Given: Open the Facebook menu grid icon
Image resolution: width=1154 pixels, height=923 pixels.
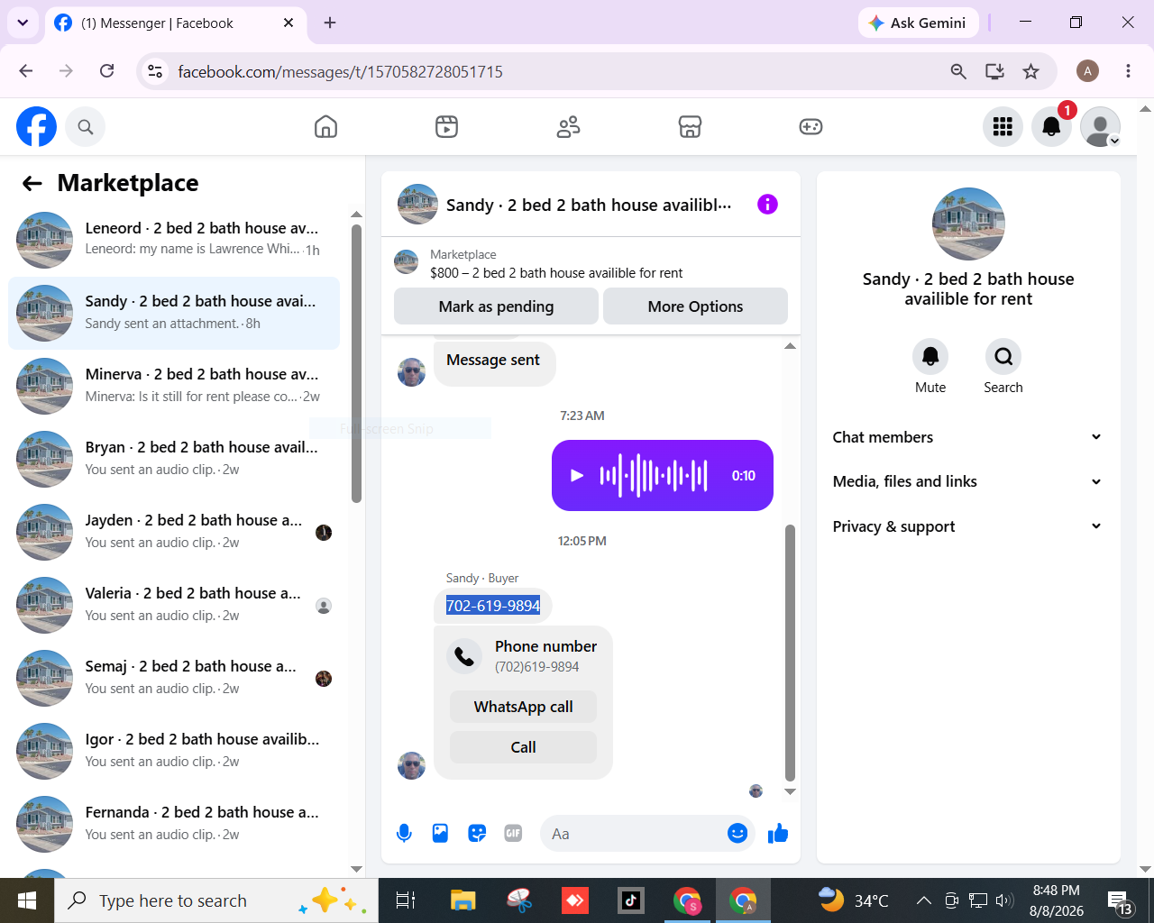Looking at the screenshot, I should (1003, 127).
